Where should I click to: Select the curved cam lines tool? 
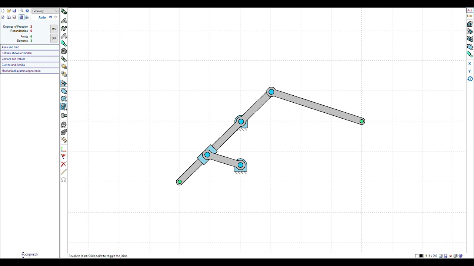[x=64, y=140]
